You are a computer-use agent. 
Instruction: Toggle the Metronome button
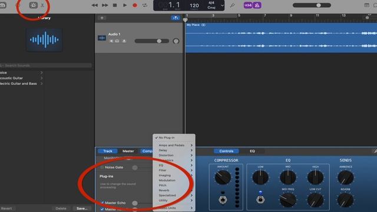click(x=257, y=5)
